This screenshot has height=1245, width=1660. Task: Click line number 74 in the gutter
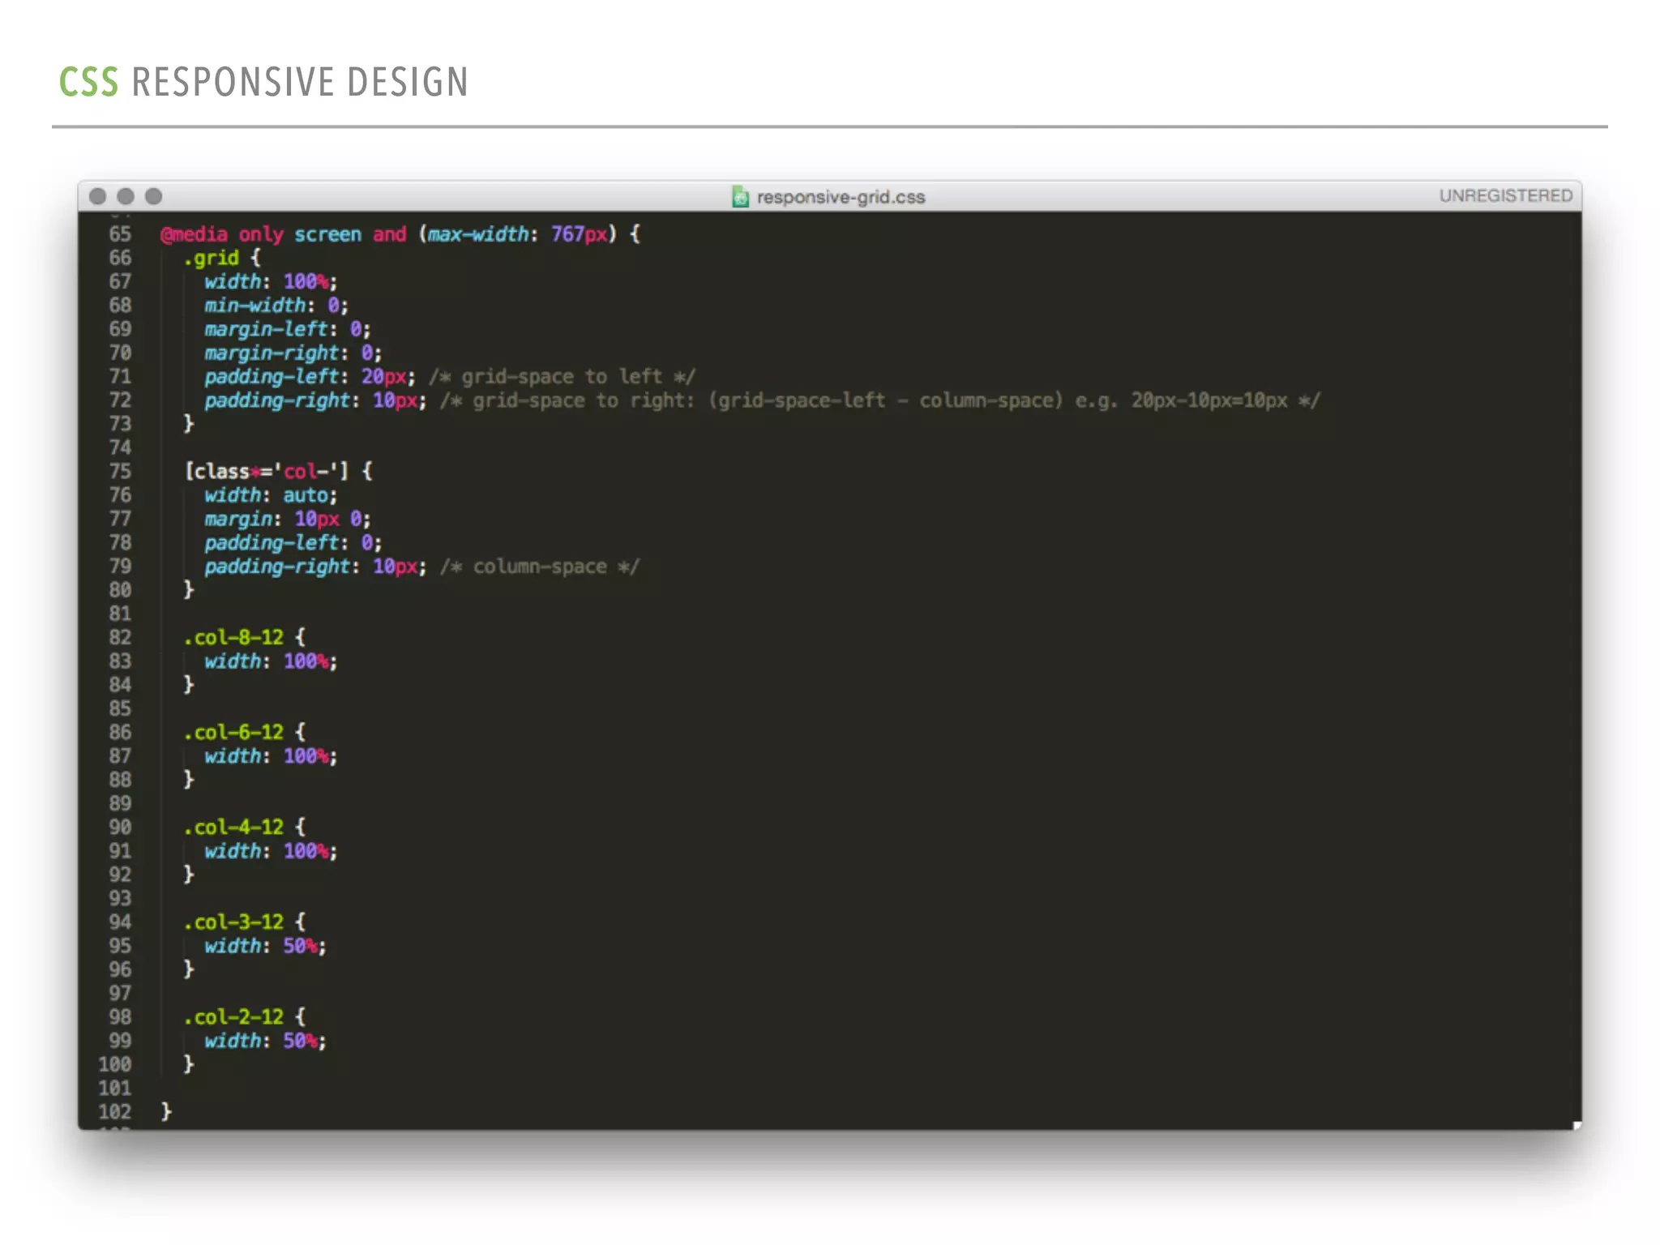(x=120, y=447)
